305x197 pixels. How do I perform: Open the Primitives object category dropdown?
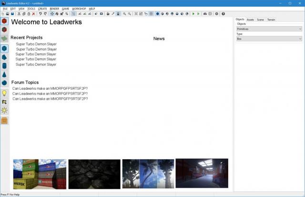(x=269, y=29)
